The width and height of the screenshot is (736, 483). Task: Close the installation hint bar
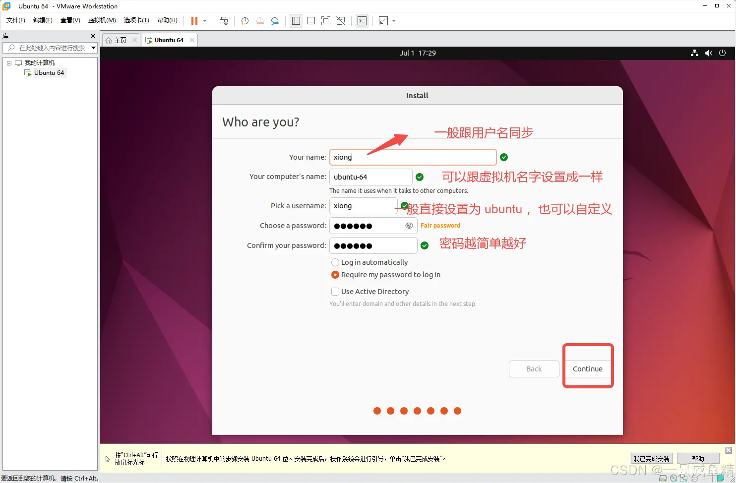729,450
